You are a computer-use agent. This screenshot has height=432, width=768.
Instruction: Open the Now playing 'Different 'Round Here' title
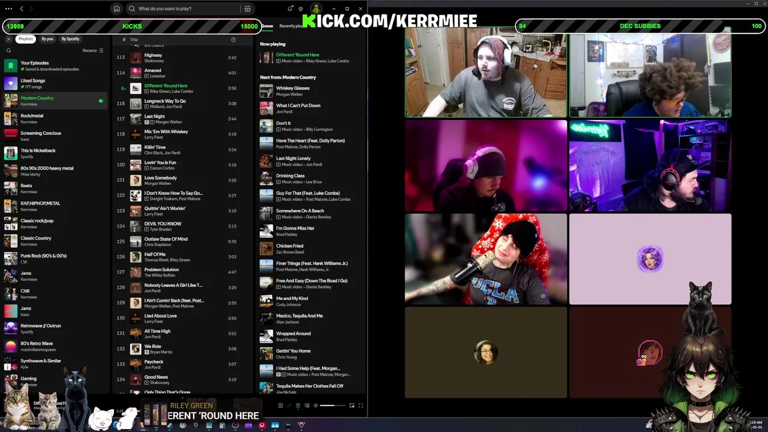point(297,55)
